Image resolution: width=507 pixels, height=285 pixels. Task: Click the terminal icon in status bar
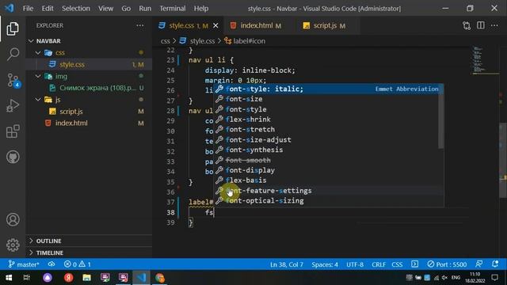[415, 264]
